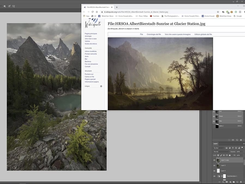Bookmark this page with the star icon

pos(218,12)
